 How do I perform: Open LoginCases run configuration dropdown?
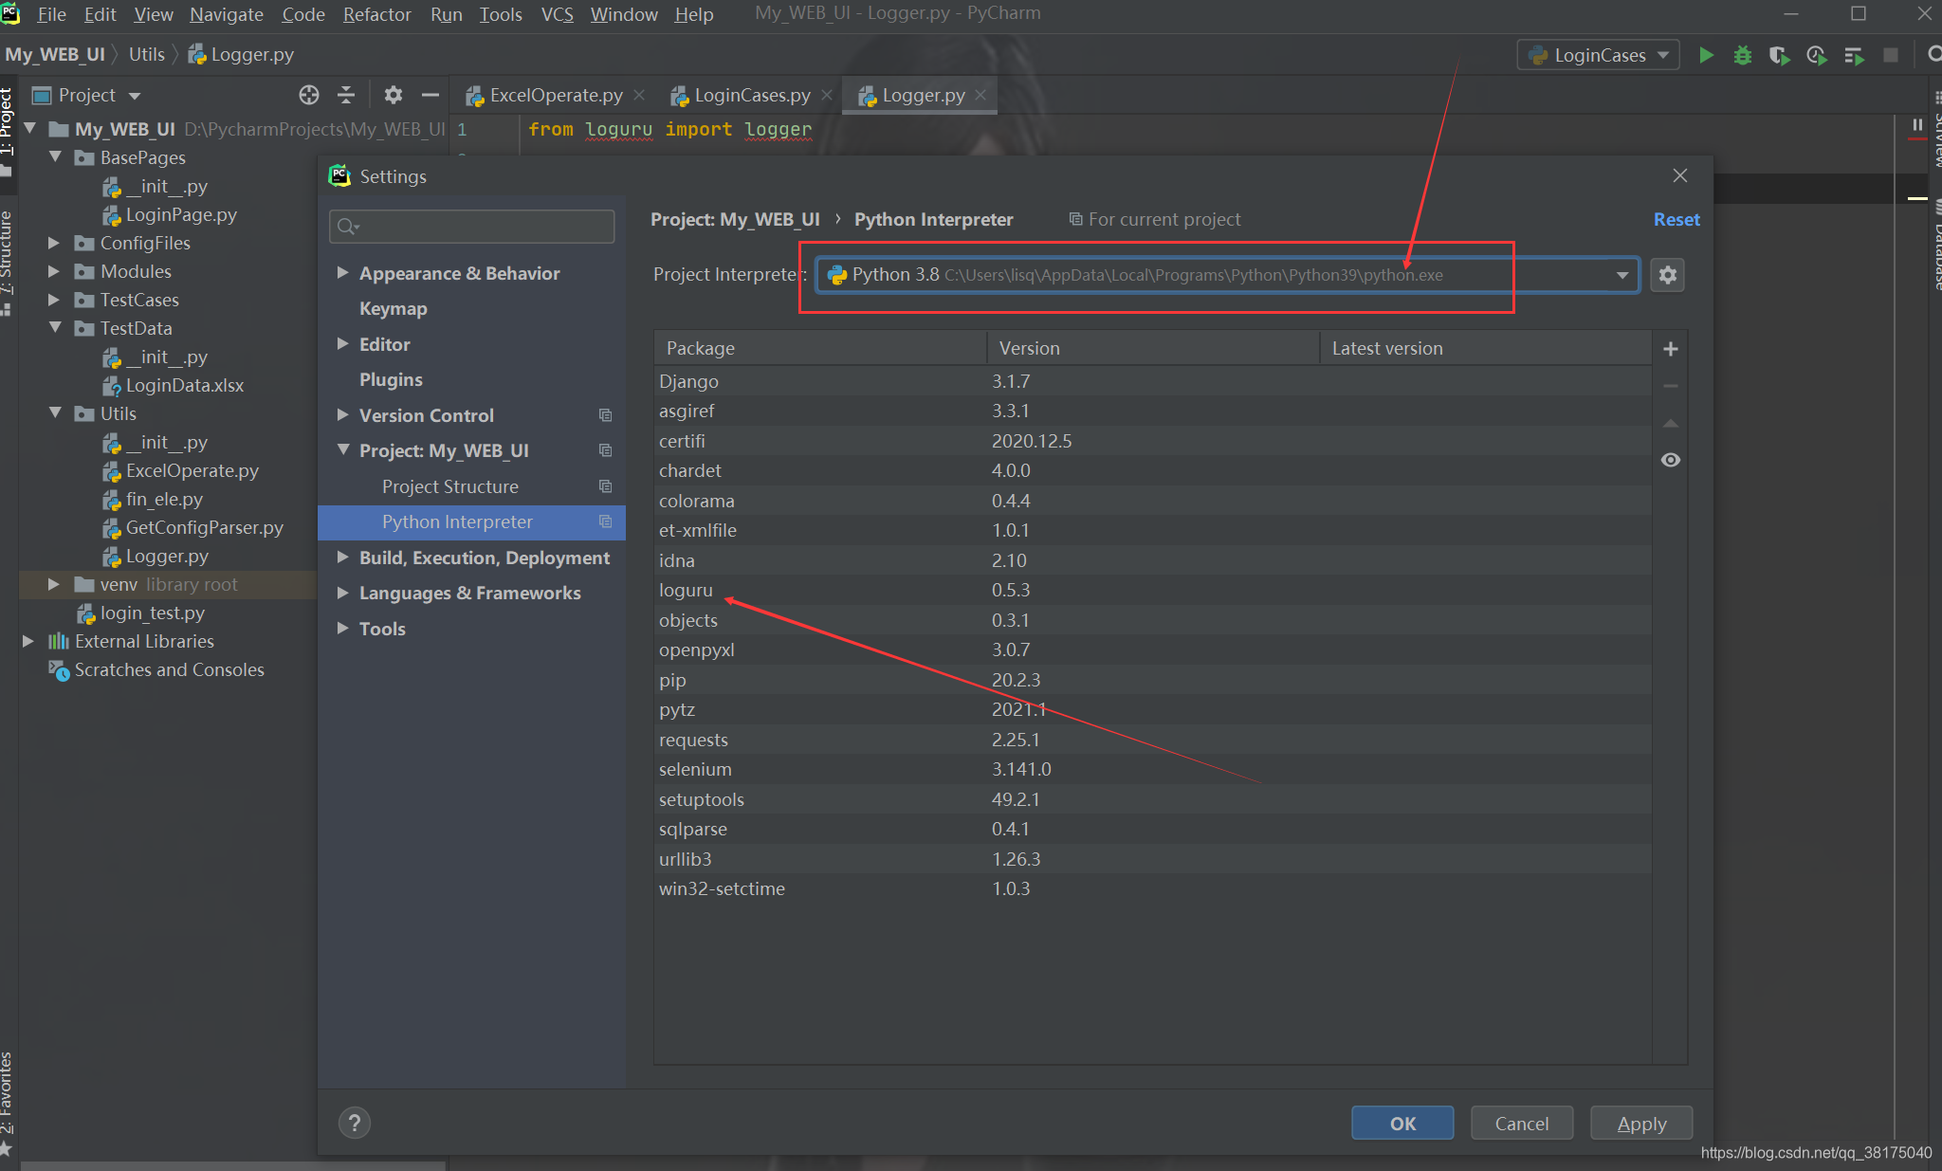[x=1599, y=55]
